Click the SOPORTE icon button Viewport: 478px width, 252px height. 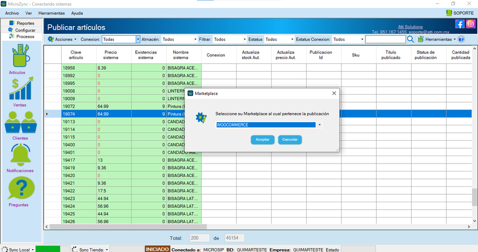449,13
